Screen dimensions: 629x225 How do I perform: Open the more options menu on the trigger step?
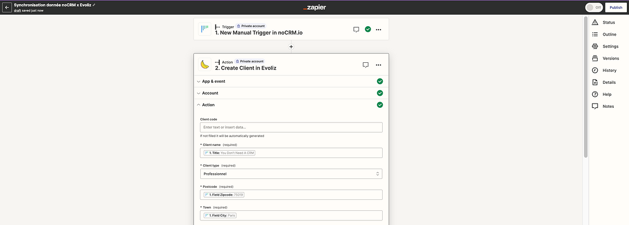click(x=379, y=29)
